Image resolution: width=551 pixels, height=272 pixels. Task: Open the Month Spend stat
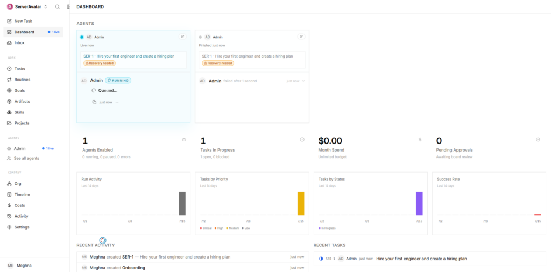pyautogui.click(x=370, y=147)
